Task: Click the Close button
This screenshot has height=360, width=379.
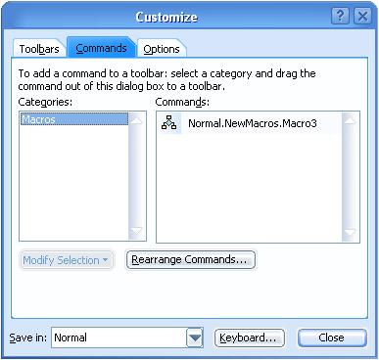Action: pyautogui.click(x=332, y=337)
